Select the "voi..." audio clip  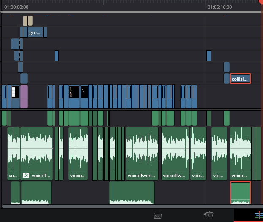(219, 153)
